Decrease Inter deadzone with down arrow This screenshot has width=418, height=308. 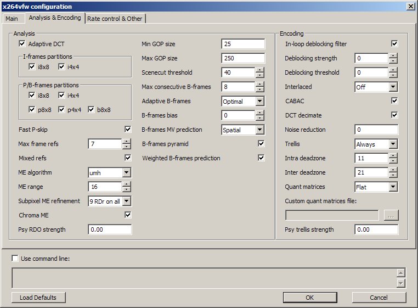[393, 175]
